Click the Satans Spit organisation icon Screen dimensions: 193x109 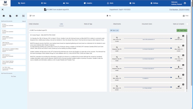coord(179,86)
